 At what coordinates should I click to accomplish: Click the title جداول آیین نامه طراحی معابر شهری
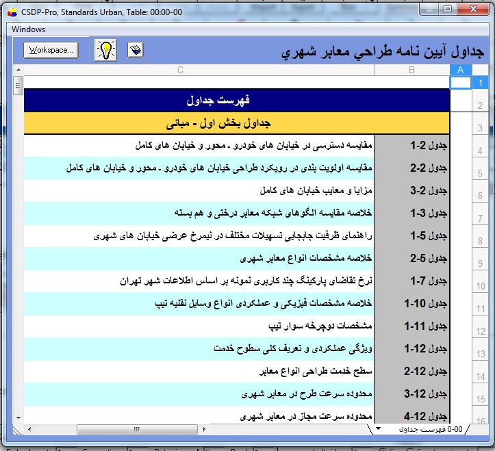(383, 52)
